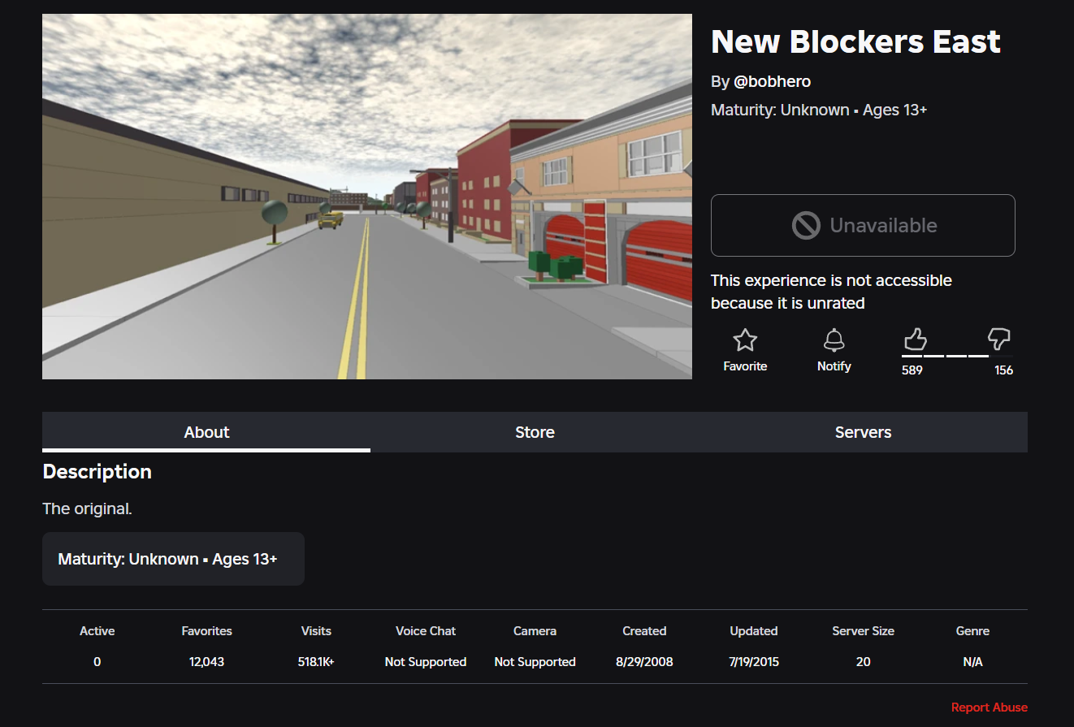Click the Server Size column header
This screenshot has height=727, width=1074.
[864, 631]
